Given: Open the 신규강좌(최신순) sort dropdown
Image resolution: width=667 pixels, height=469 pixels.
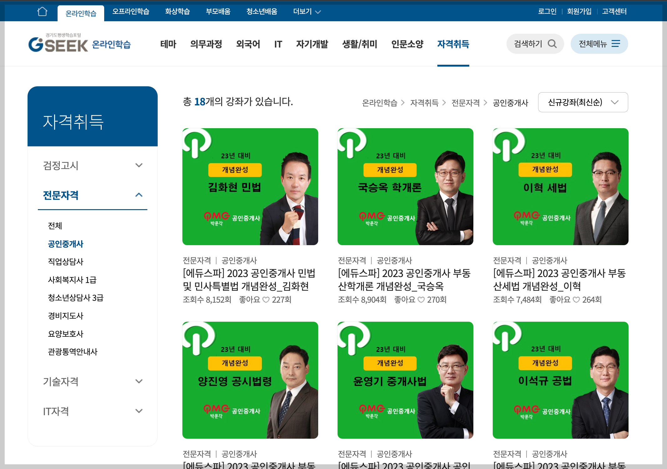Looking at the screenshot, I should click(x=583, y=102).
